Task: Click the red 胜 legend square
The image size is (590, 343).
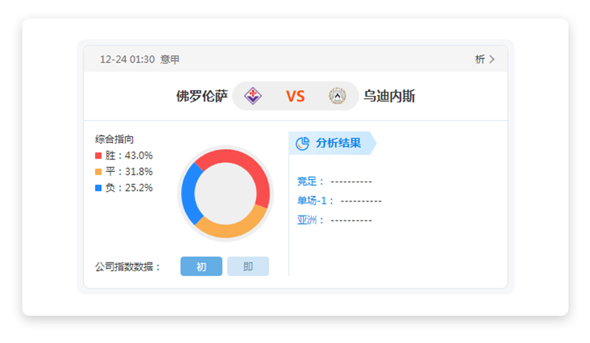Action: [x=98, y=156]
